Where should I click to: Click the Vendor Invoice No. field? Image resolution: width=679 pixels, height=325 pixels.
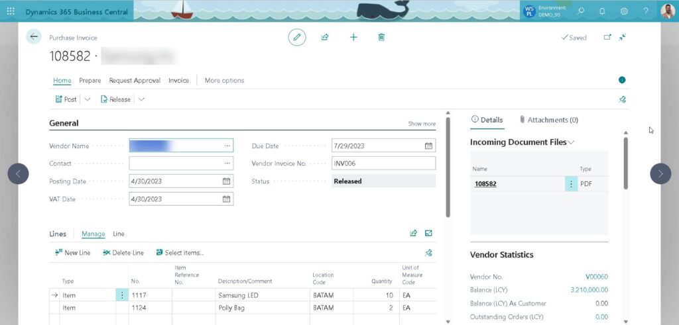[x=383, y=163]
